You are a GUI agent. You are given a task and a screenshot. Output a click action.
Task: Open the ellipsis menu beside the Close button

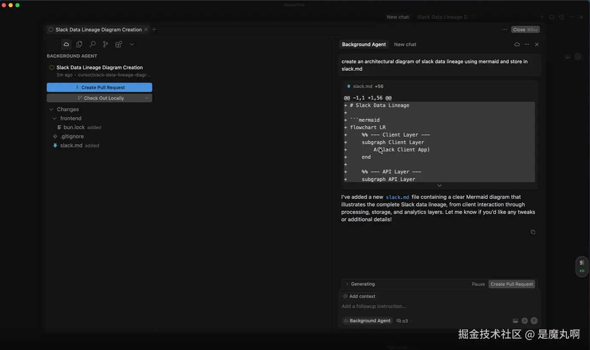pyautogui.click(x=505, y=29)
